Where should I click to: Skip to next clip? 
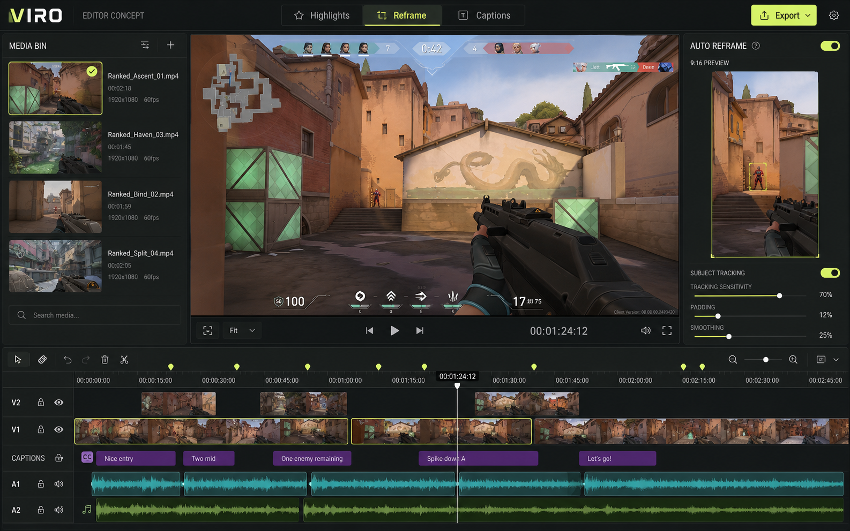(x=420, y=331)
